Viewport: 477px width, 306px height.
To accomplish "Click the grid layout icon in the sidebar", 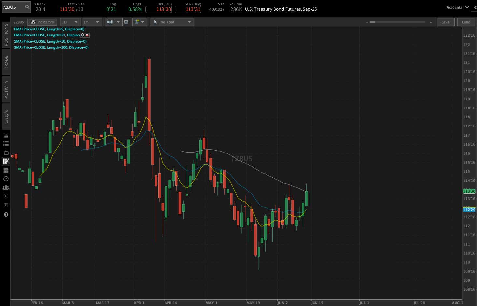I will (x=6, y=170).
